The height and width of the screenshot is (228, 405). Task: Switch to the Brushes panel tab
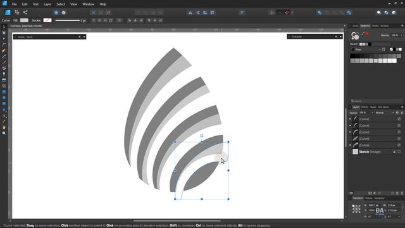click(x=385, y=26)
